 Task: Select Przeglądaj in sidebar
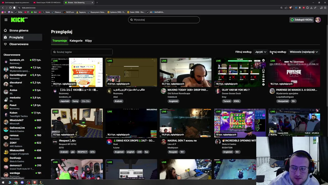click(x=23, y=37)
